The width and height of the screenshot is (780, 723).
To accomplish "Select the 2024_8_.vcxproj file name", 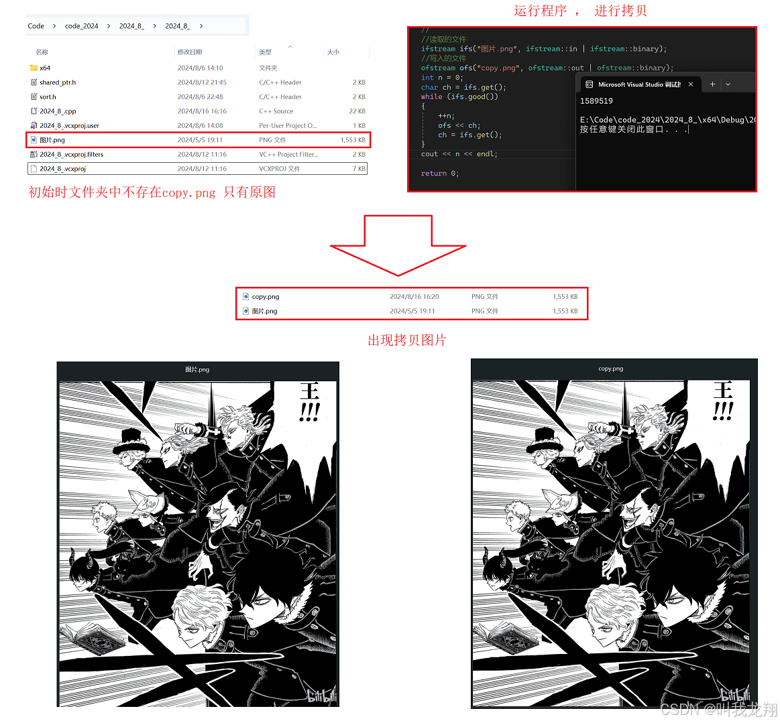I will pyautogui.click(x=62, y=169).
